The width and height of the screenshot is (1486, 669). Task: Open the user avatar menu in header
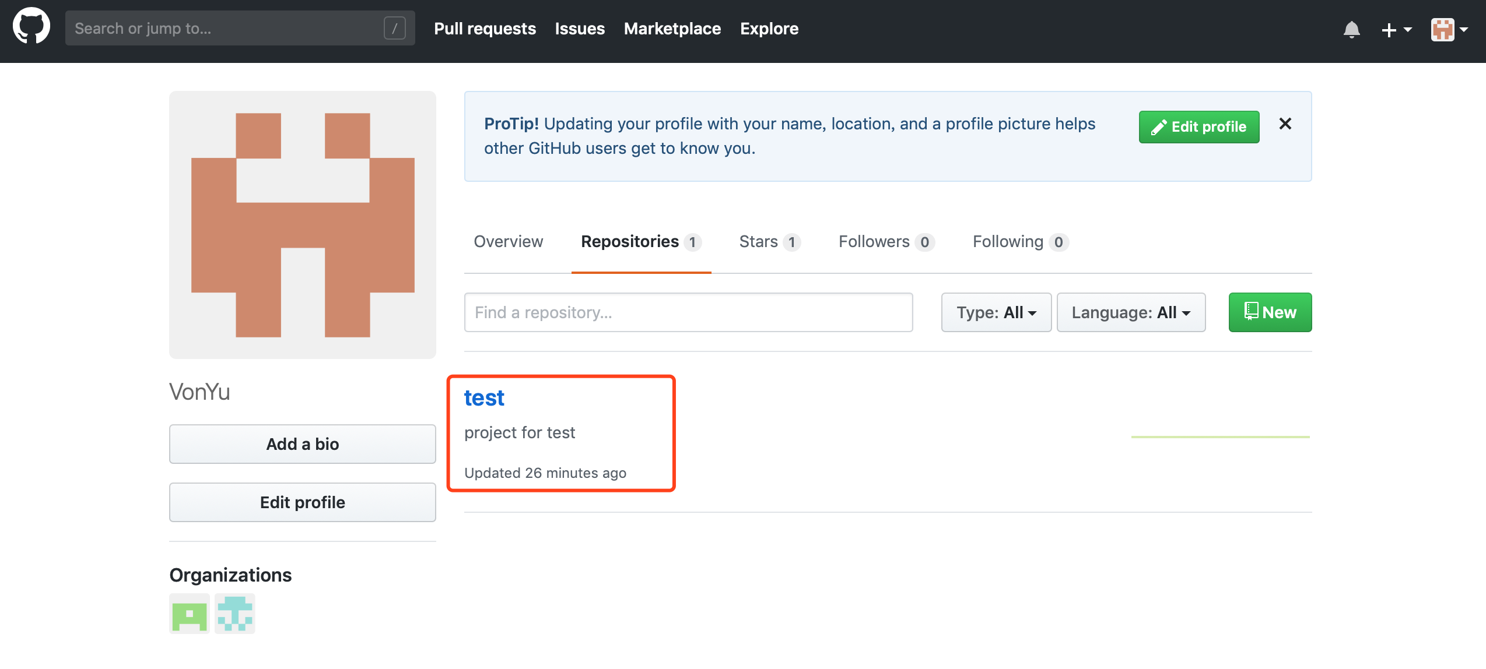coord(1449,29)
